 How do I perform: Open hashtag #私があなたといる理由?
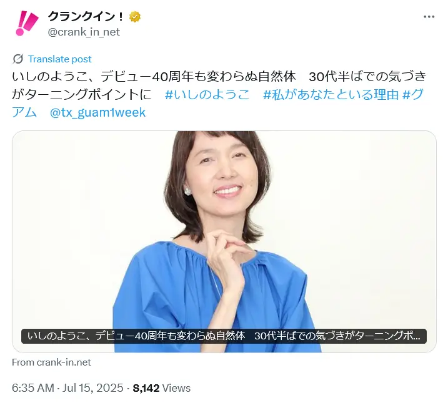coord(331,94)
